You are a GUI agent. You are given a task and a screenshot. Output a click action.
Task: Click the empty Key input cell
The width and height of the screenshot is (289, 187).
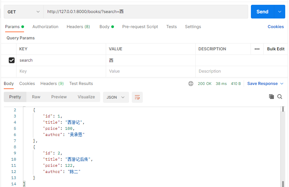coord(61,71)
